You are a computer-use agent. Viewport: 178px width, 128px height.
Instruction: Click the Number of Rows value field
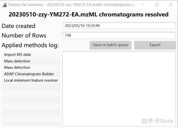[x=119, y=35]
